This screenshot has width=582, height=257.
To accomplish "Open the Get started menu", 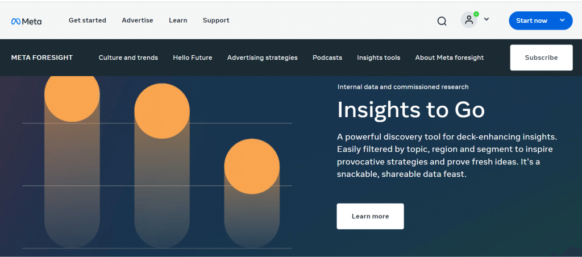I will tap(87, 20).
